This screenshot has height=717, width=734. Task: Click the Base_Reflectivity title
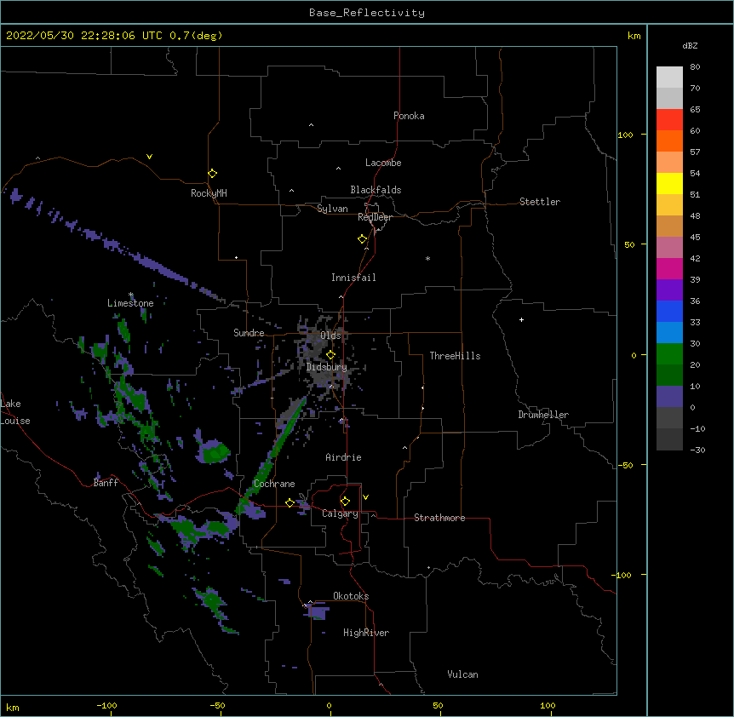(367, 13)
